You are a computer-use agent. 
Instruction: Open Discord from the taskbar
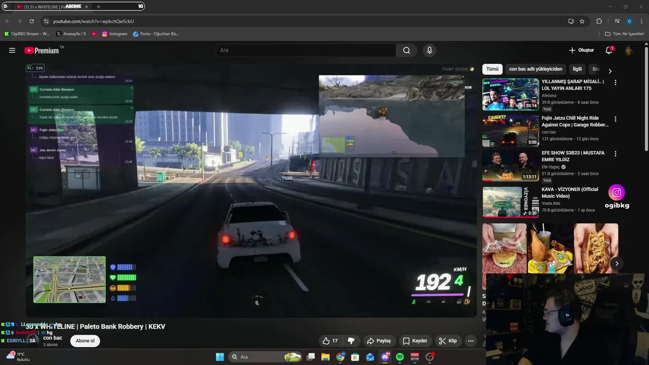pos(385,357)
